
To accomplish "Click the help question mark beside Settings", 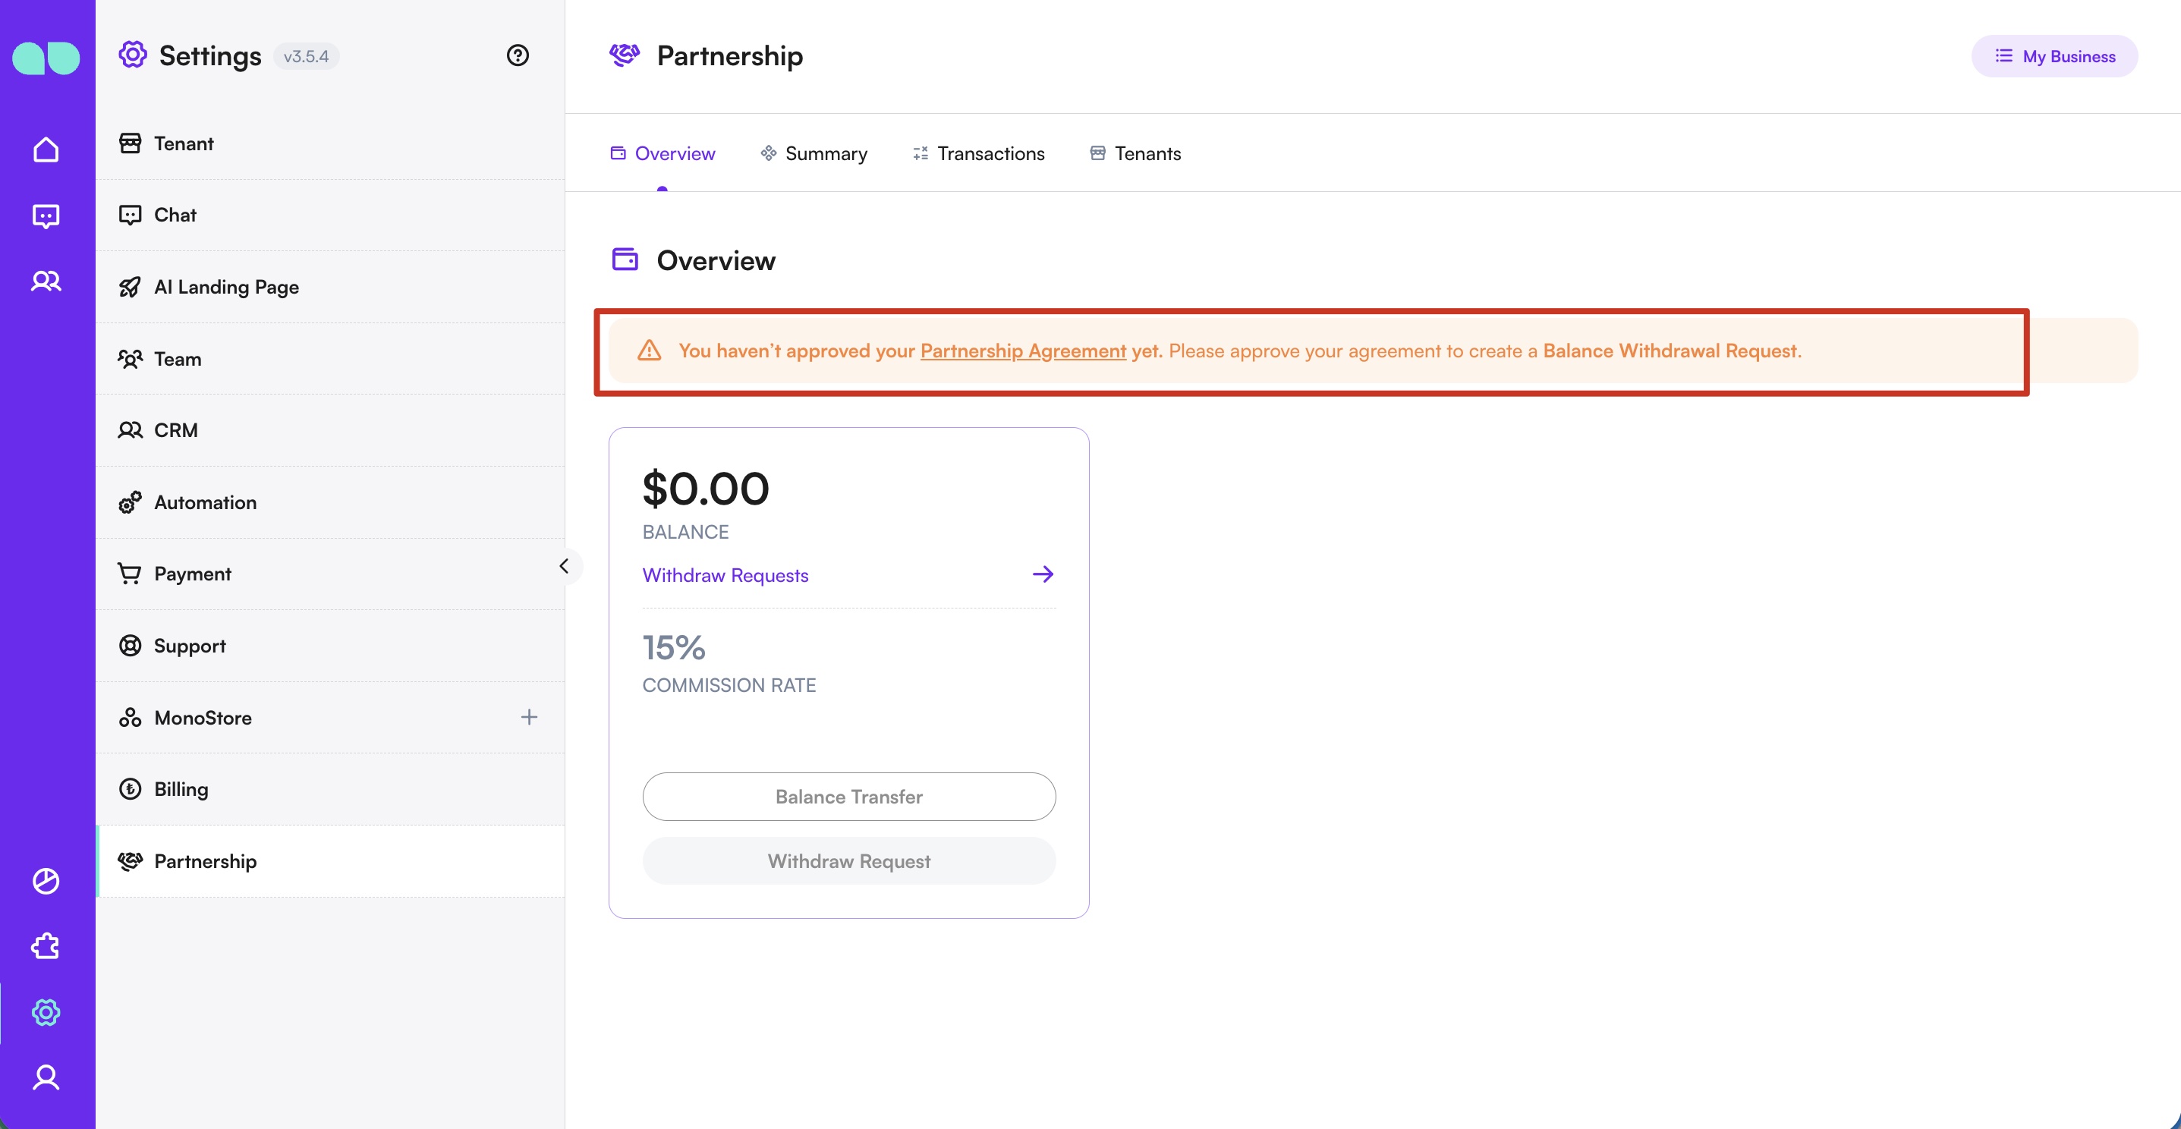I will pyautogui.click(x=518, y=55).
